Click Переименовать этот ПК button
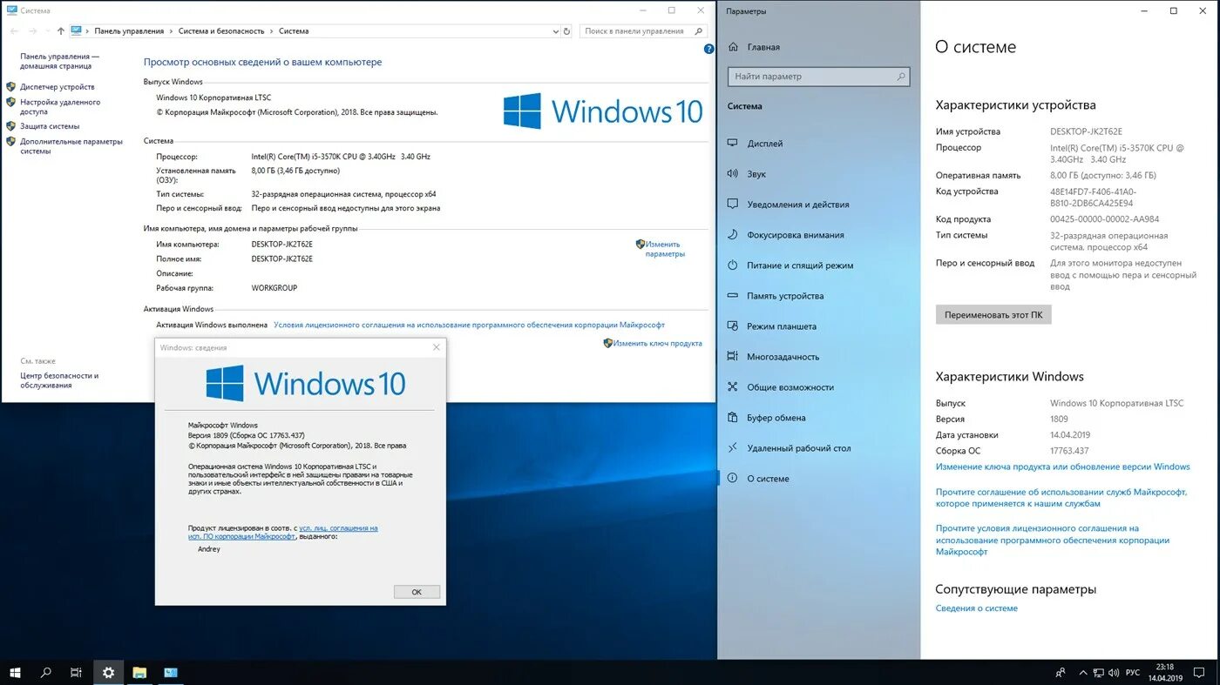 point(993,315)
